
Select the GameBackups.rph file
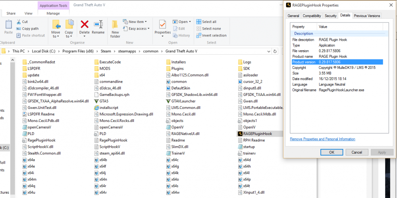coord(112,95)
